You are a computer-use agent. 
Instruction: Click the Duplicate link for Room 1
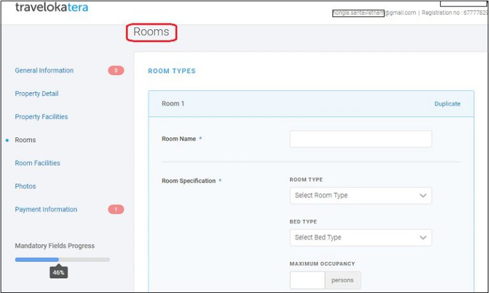[447, 104]
